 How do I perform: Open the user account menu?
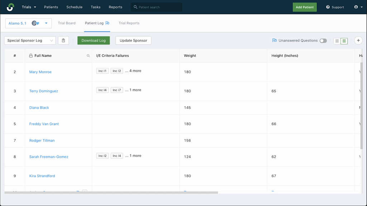pyautogui.click(x=358, y=7)
